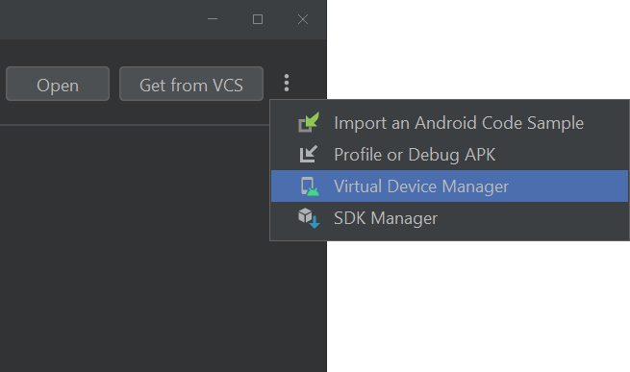Close the welcome window

(x=303, y=19)
